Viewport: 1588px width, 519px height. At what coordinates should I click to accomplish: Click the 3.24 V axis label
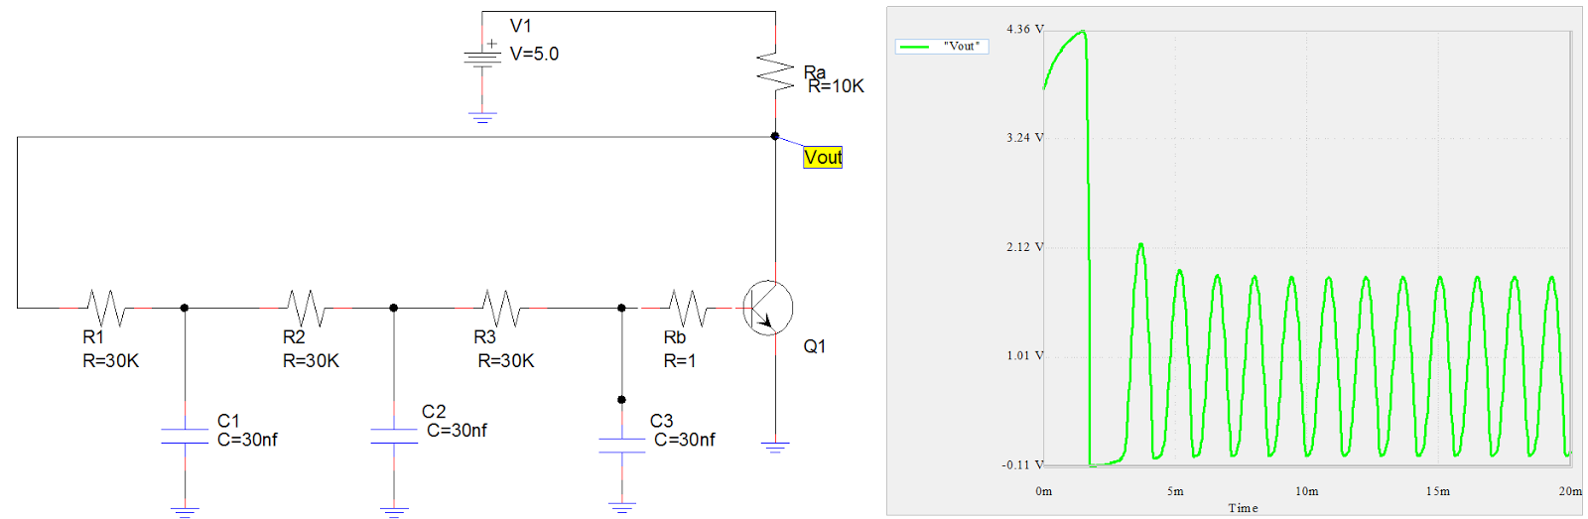coord(1024,138)
